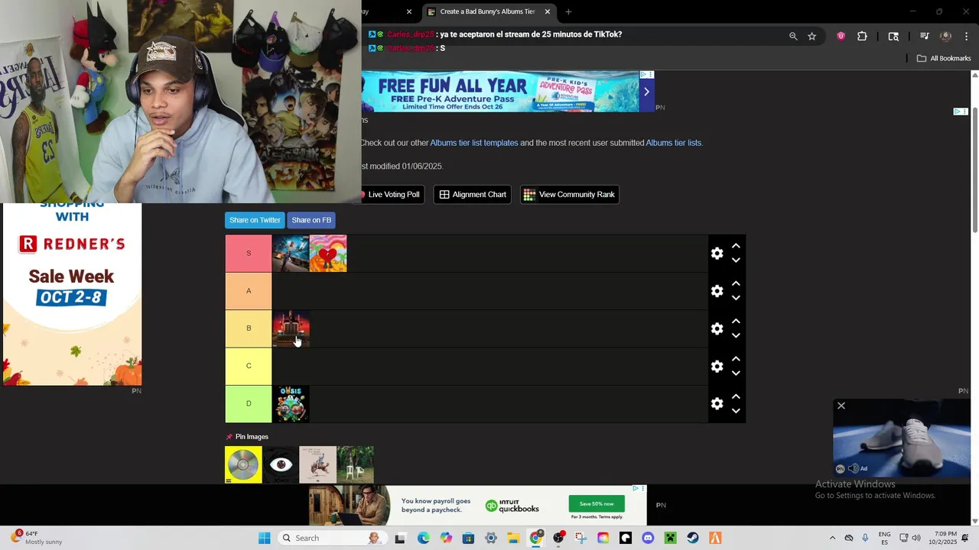Open OBS Studio from the taskbar

(558, 538)
